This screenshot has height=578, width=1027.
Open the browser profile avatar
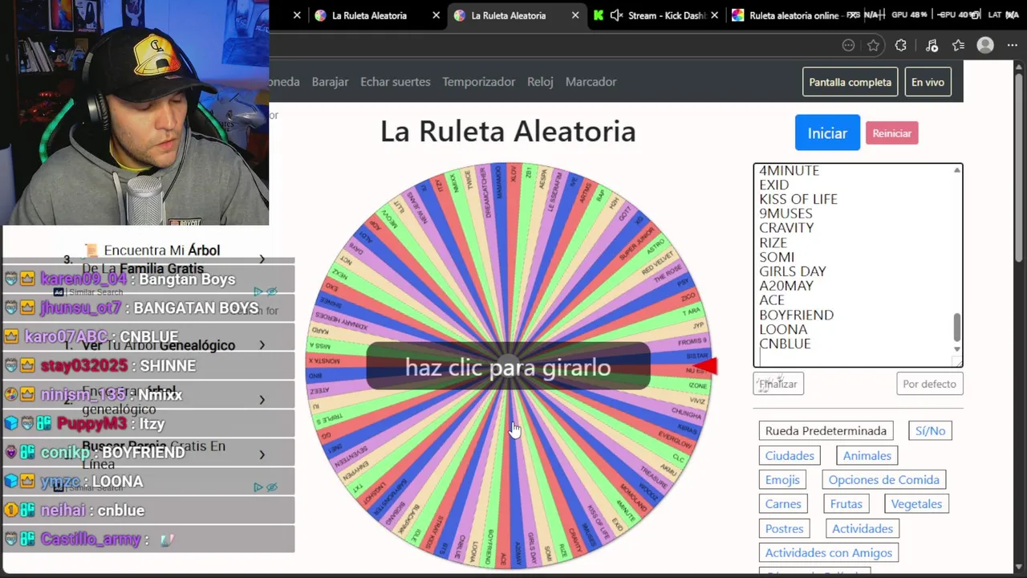click(x=985, y=46)
